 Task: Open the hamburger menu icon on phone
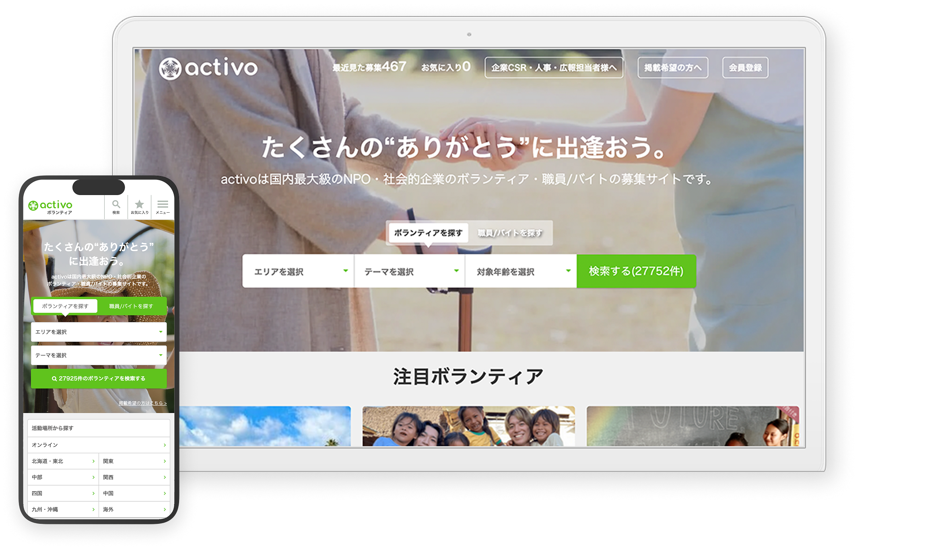pyautogui.click(x=163, y=206)
